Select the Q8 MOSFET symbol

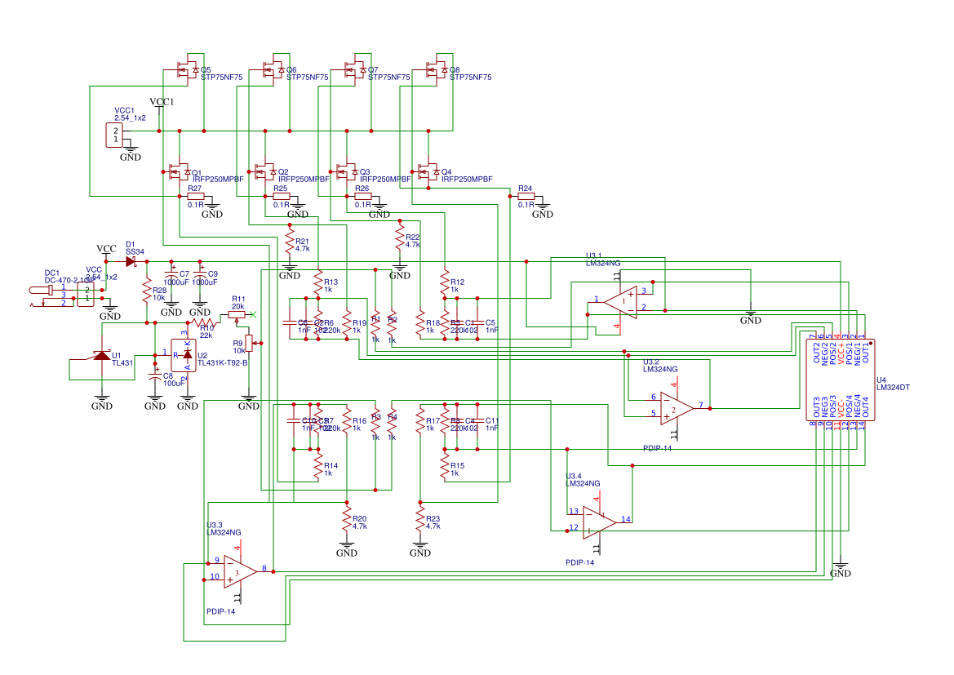point(435,69)
